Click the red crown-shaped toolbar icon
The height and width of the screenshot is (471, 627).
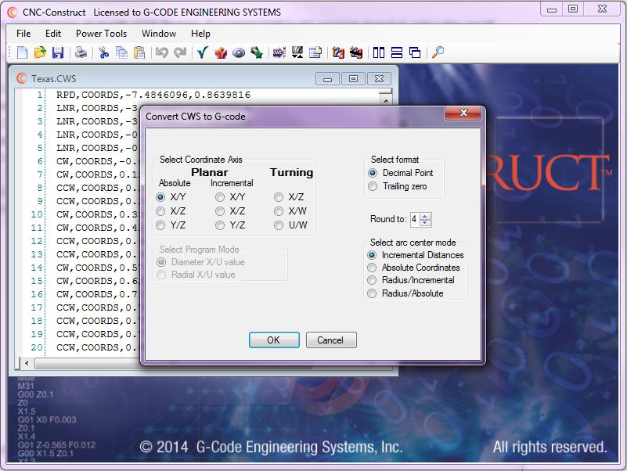[221, 52]
